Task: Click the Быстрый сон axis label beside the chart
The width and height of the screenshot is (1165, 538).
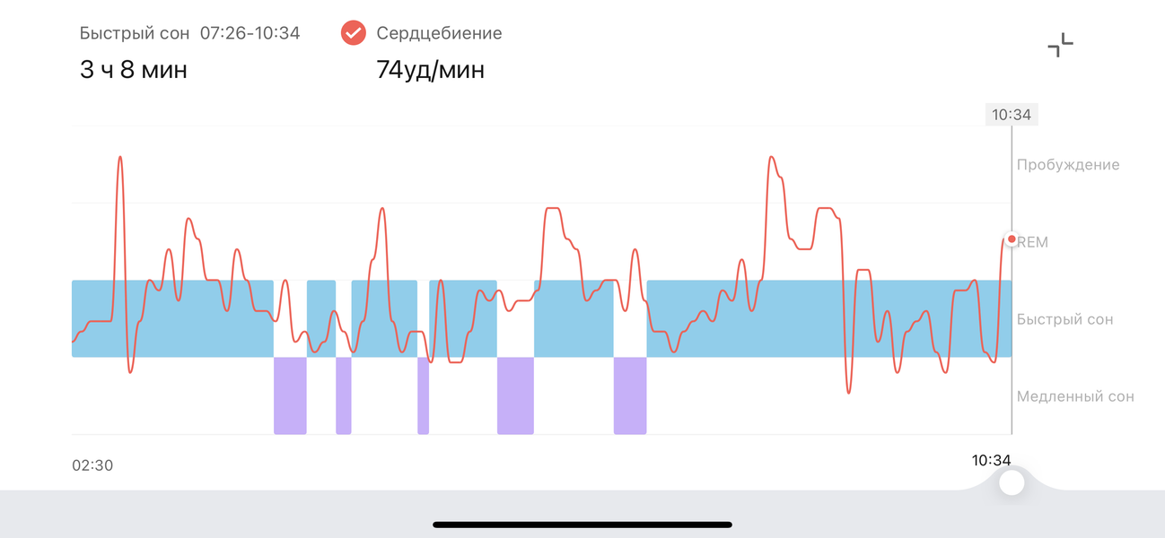Action: point(1064,319)
